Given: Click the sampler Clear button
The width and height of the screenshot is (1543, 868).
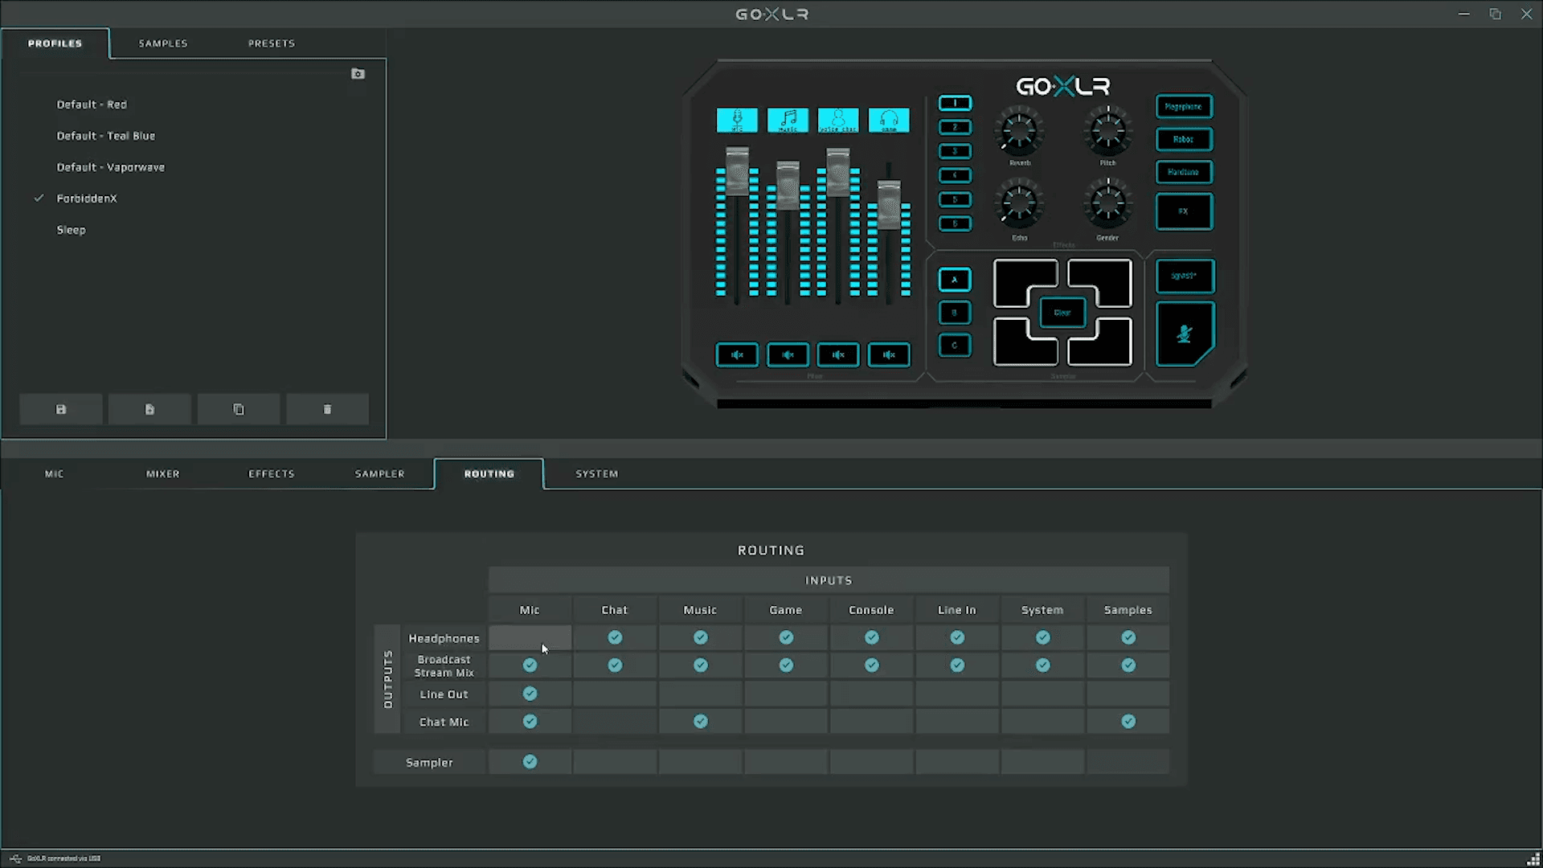Looking at the screenshot, I should [x=1062, y=313].
